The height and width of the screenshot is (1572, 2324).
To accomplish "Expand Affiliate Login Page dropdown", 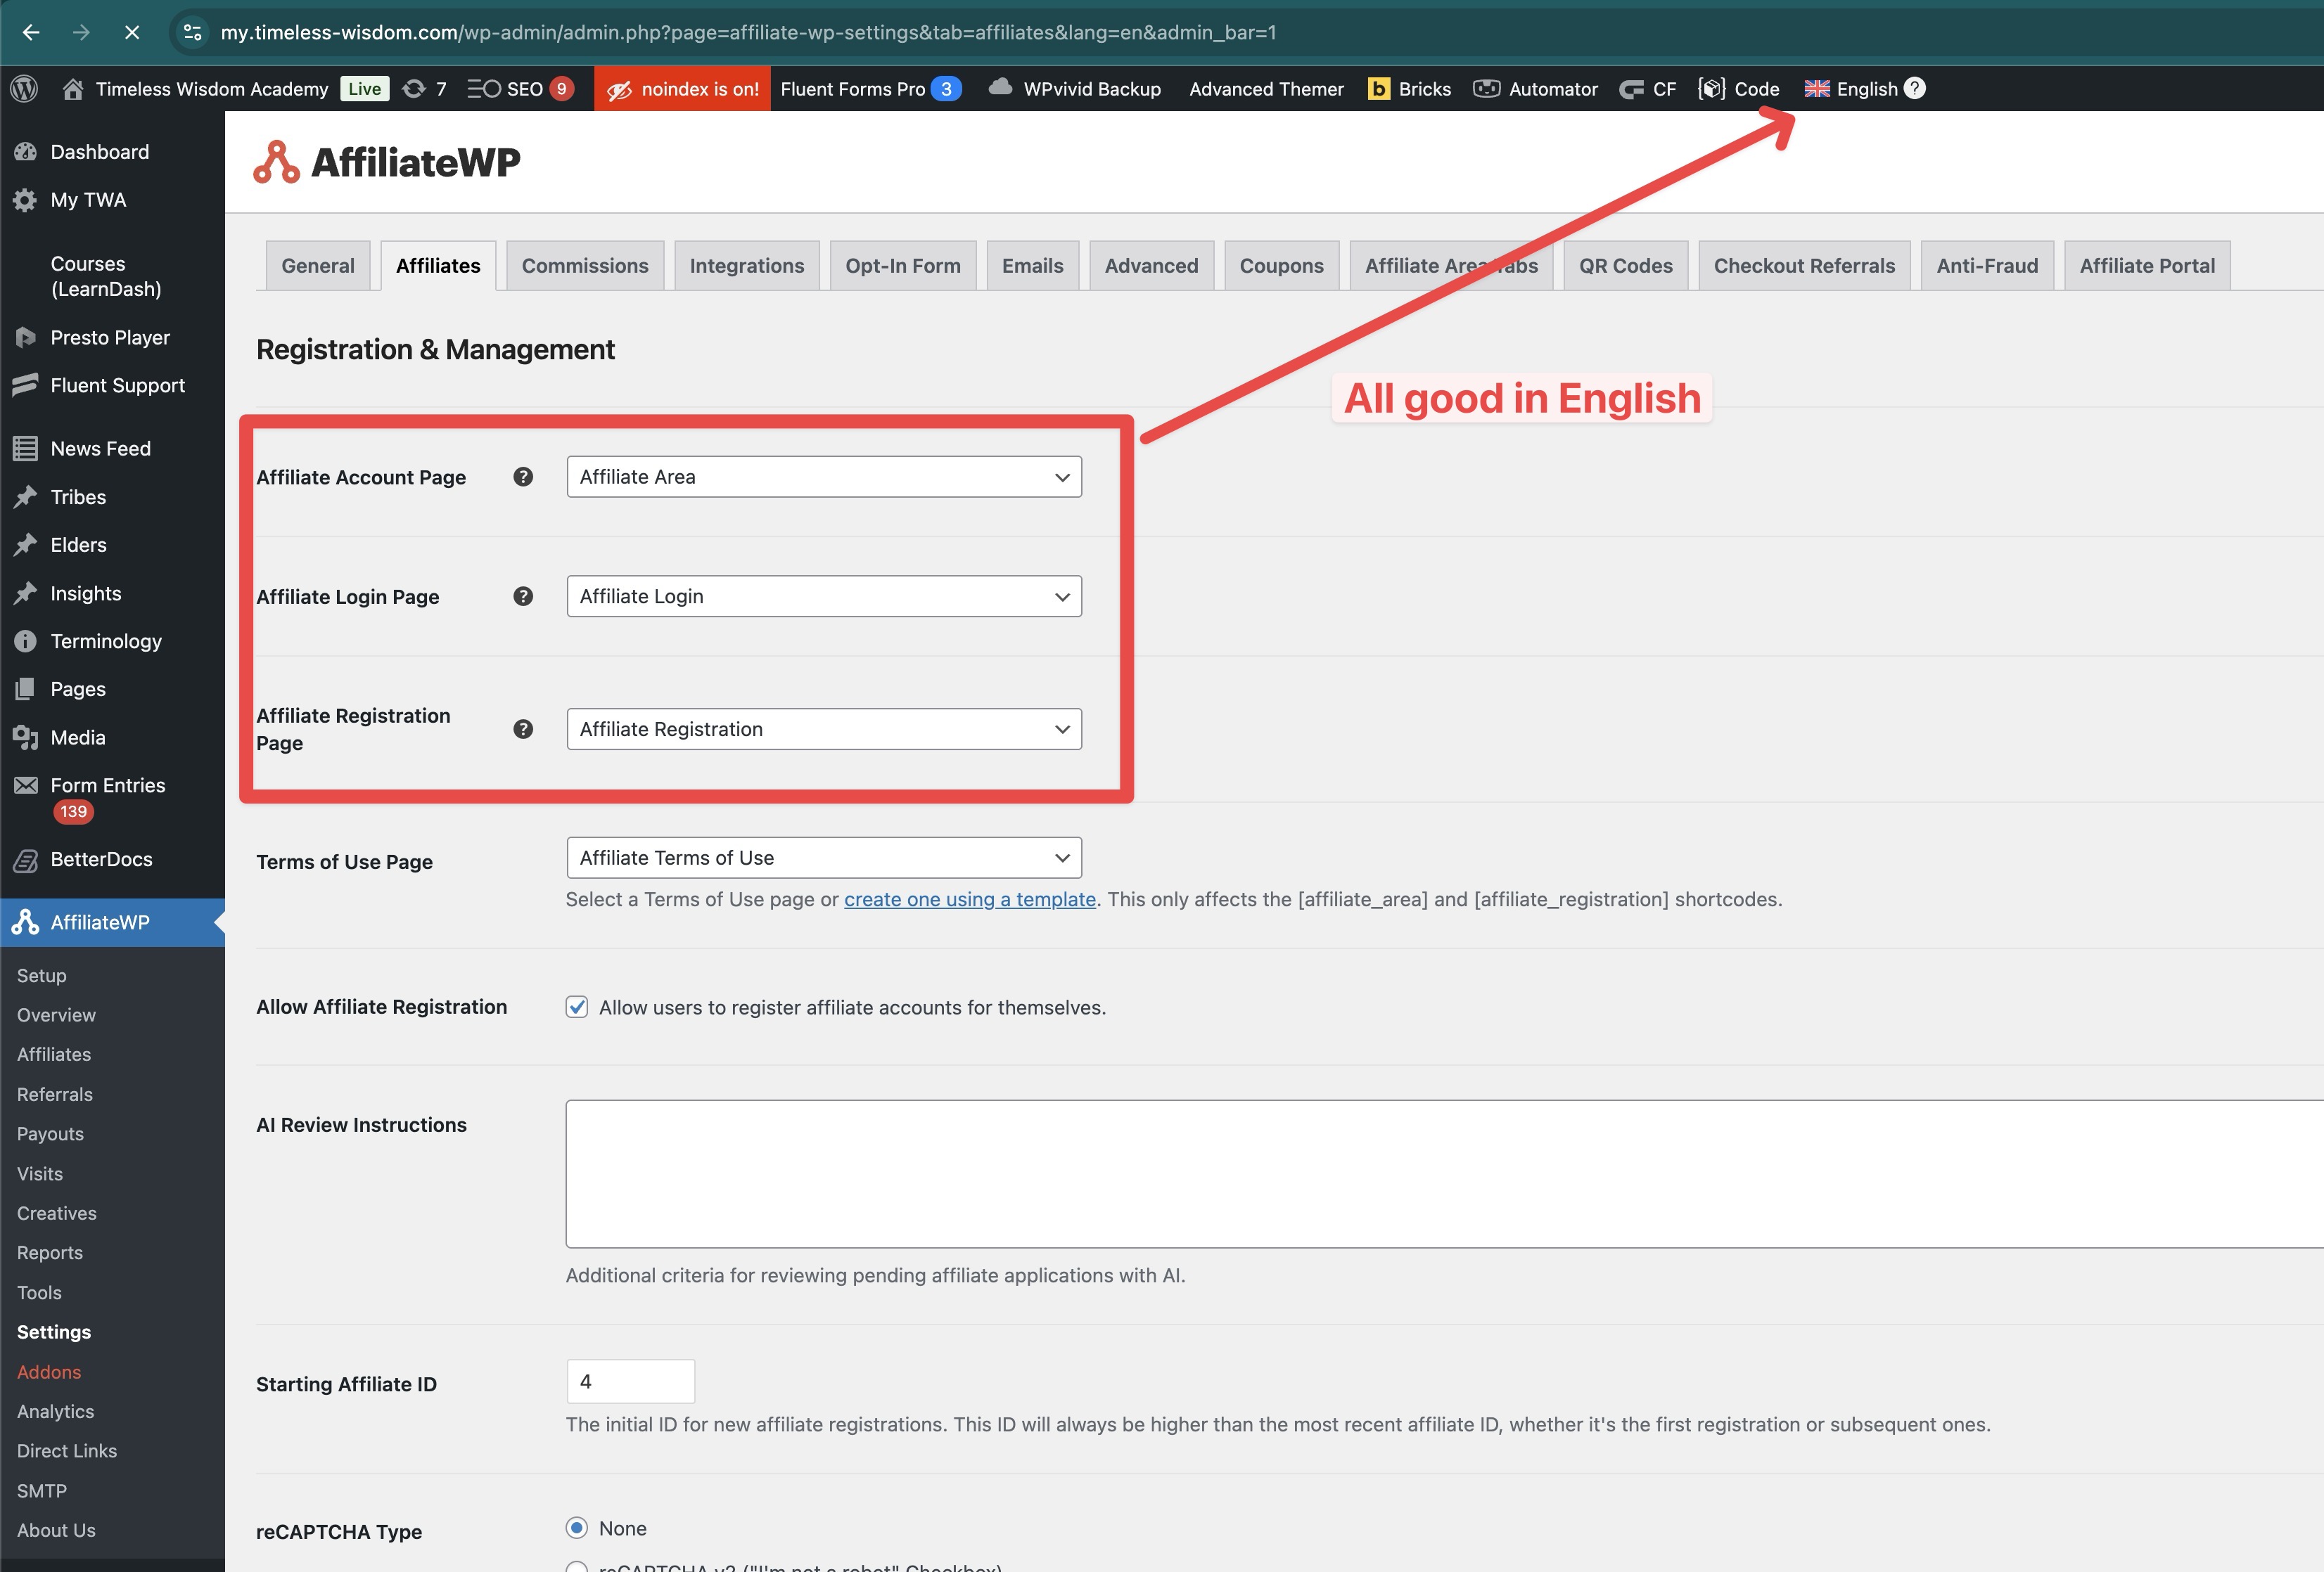I will coord(824,597).
